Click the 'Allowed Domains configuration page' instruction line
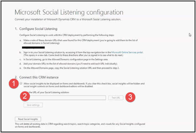 pos(66,59)
